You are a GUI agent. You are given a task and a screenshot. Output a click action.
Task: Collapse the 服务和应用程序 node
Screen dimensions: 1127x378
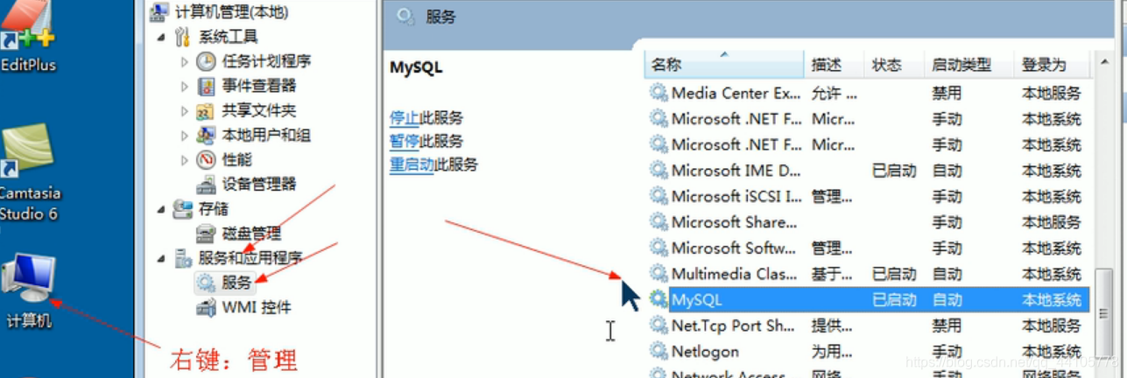[x=161, y=258]
